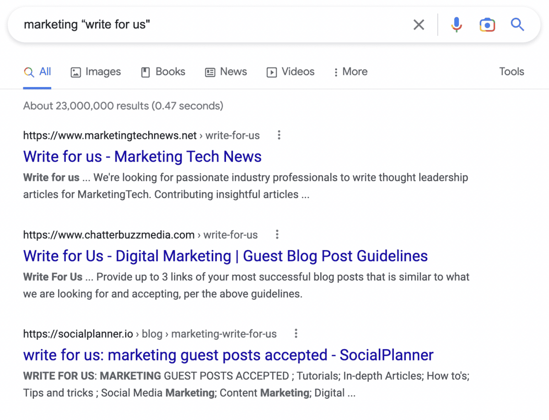
Task: Click the socialplanner.io URL breadcrumb
Action: tap(150, 334)
